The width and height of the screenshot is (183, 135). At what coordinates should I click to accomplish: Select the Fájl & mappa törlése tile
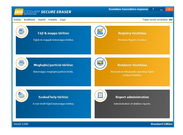tap(53, 40)
